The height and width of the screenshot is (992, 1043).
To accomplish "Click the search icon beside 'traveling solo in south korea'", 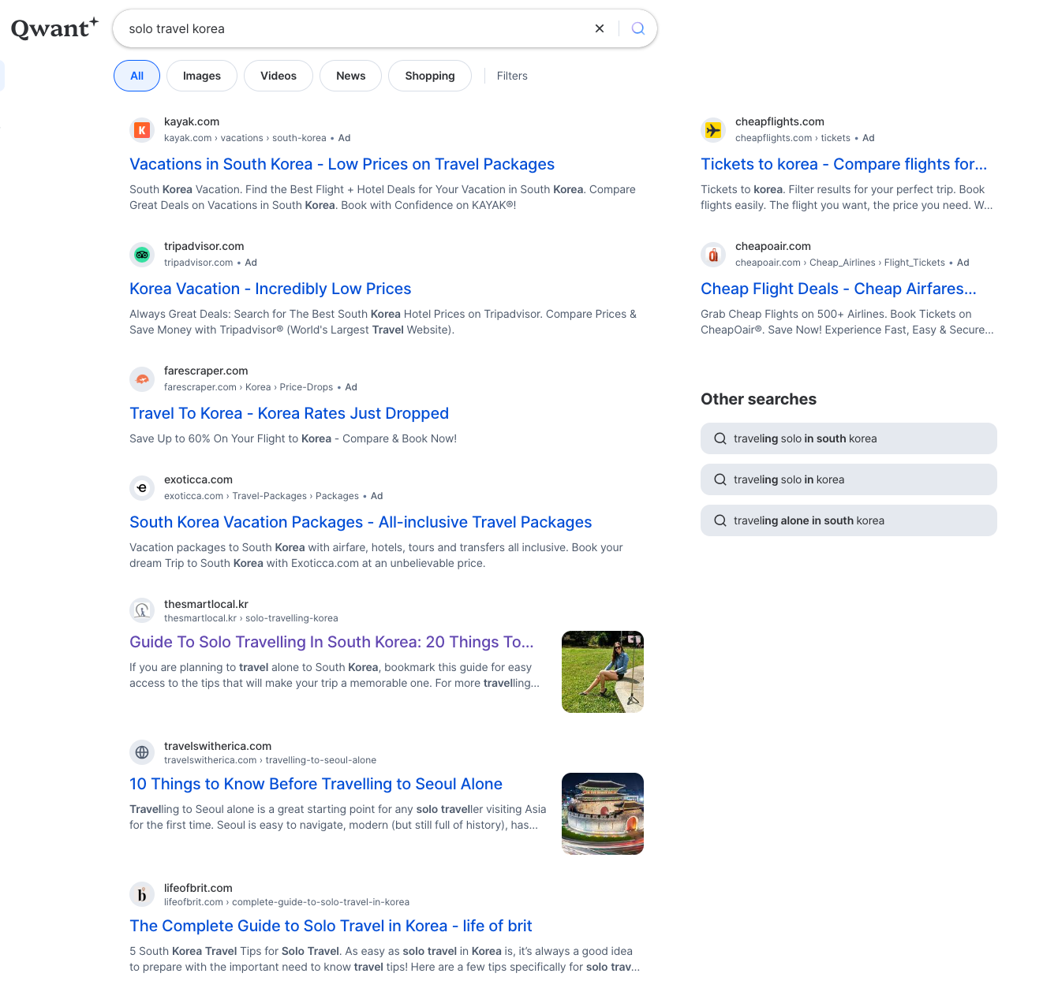I will click(x=720, y=438).
